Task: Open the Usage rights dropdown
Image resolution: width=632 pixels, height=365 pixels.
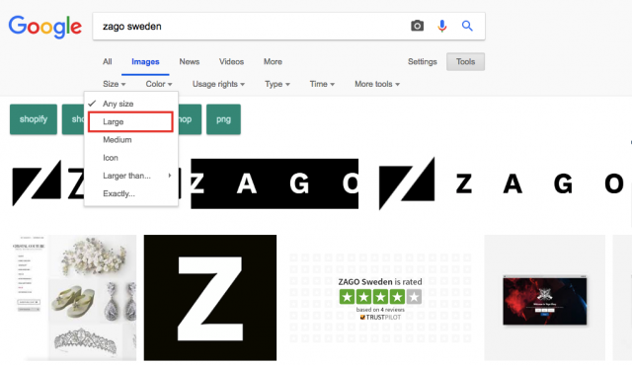Action: click(218, 84)
